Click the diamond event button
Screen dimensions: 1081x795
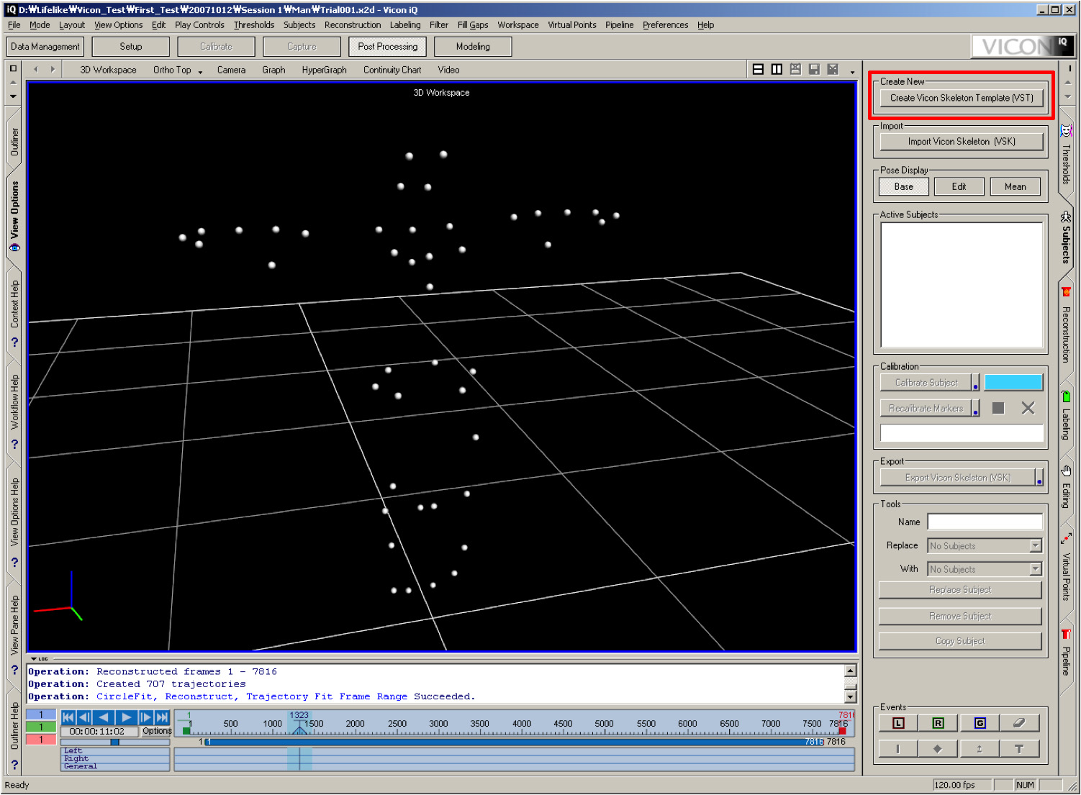(938, 749)
